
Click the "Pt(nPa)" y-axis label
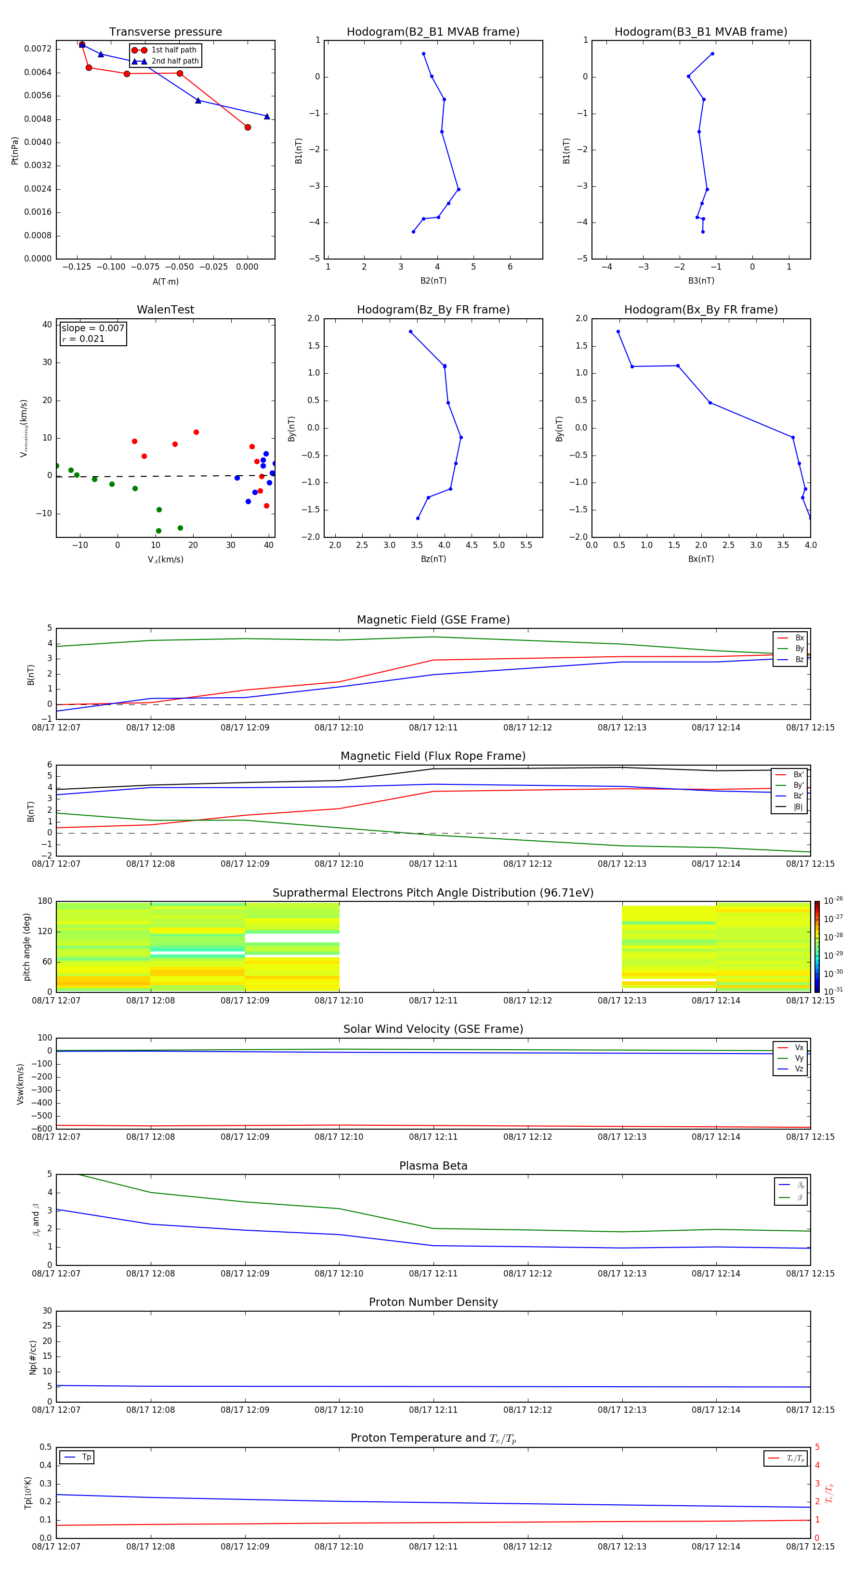[x=15, y=150]
